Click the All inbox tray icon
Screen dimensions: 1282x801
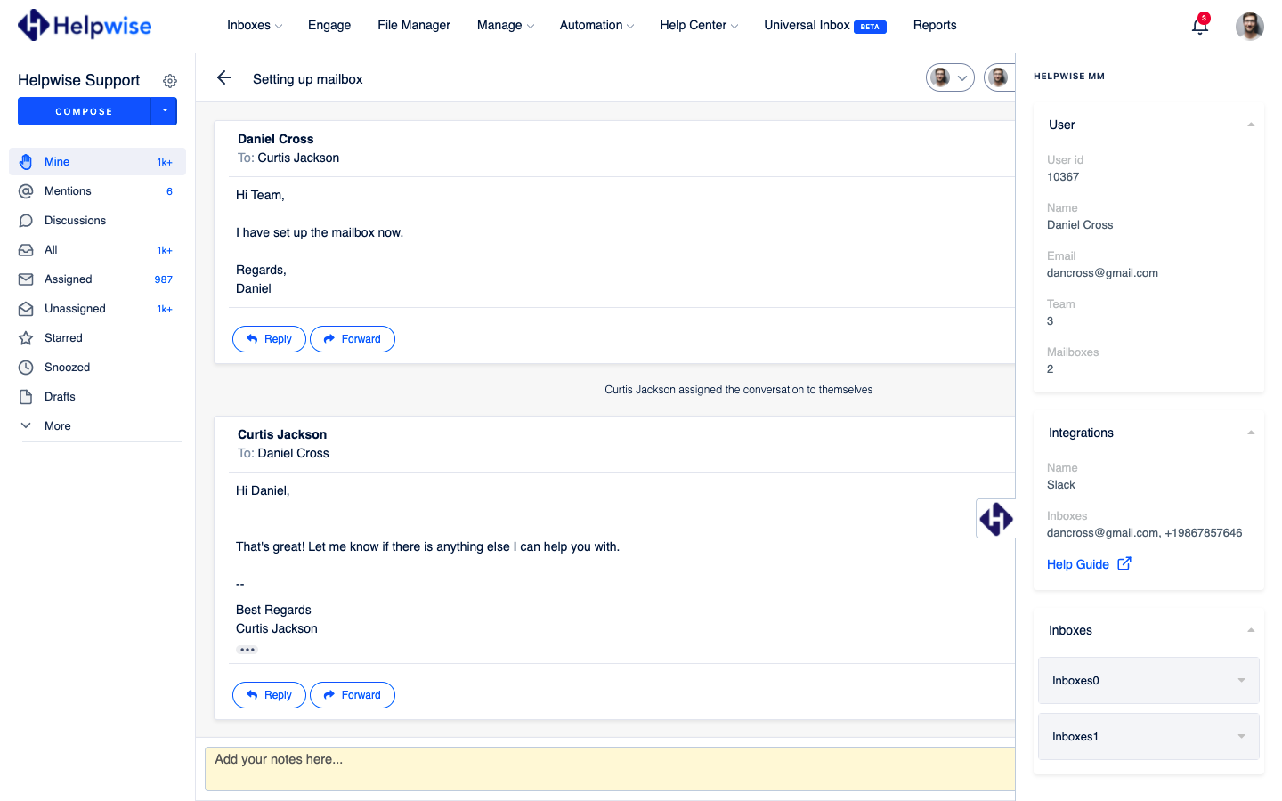(x=26, y=250)
